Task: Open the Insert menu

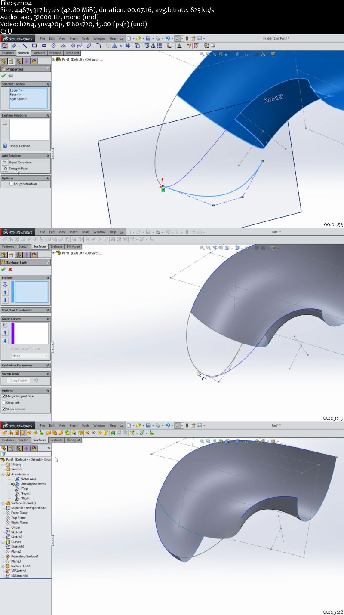Action: [74, 38]
